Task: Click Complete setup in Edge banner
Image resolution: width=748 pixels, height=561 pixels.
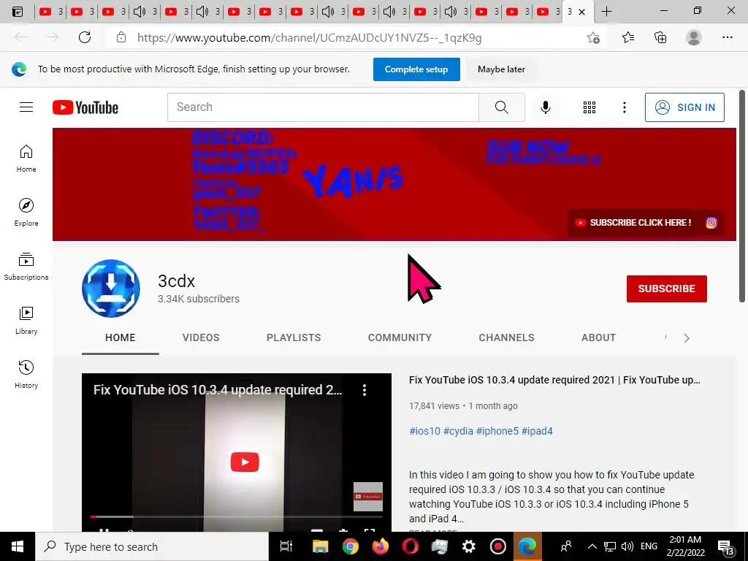Action: 416,69
